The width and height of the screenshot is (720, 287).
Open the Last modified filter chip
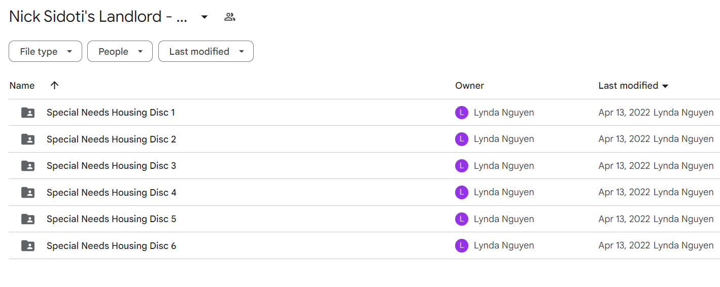point(206,51)
